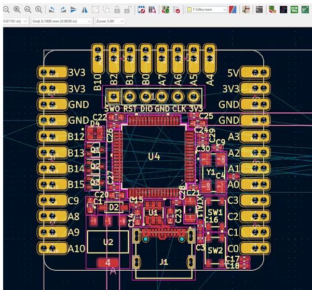
Task: Open the footprint editor
Action: point(141,9)
